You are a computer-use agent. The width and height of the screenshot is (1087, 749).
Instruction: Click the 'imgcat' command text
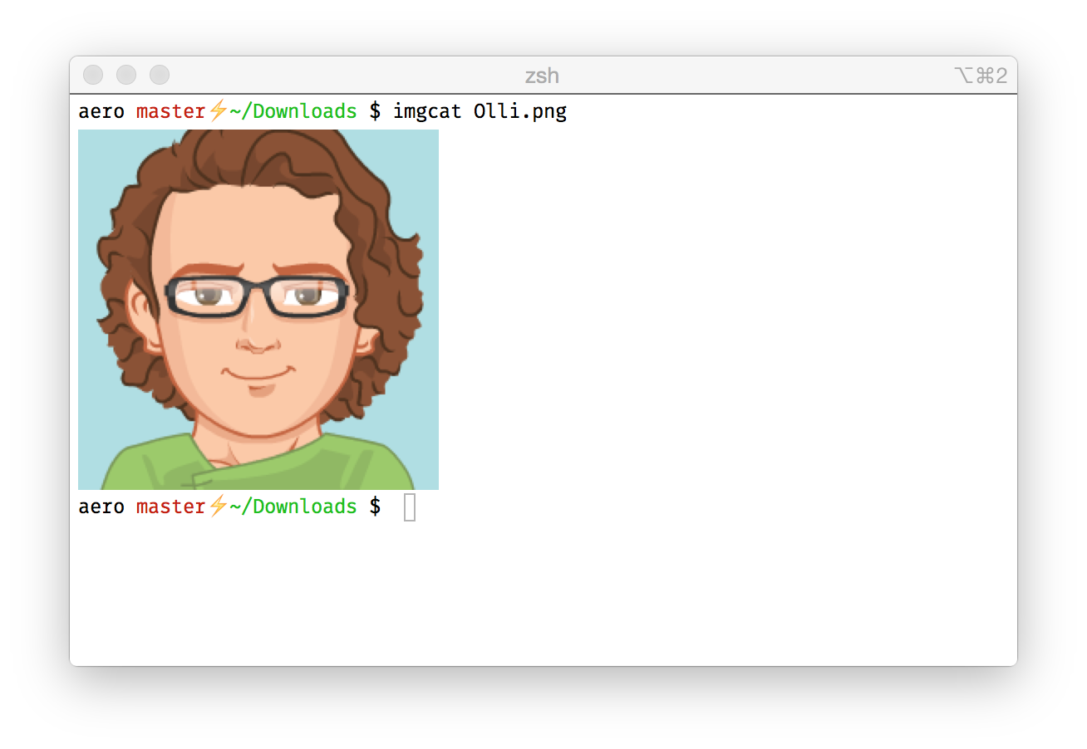[427, 111]
